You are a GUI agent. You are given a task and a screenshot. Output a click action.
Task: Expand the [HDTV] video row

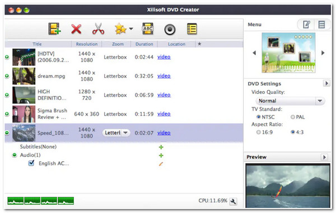[x=7, y=57]
